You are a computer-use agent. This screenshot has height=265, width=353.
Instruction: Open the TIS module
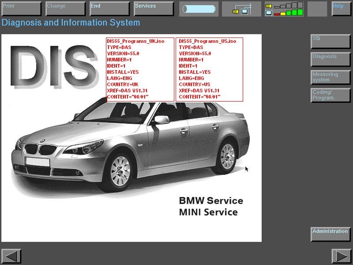pyautogui.click(x=330, y=42)
